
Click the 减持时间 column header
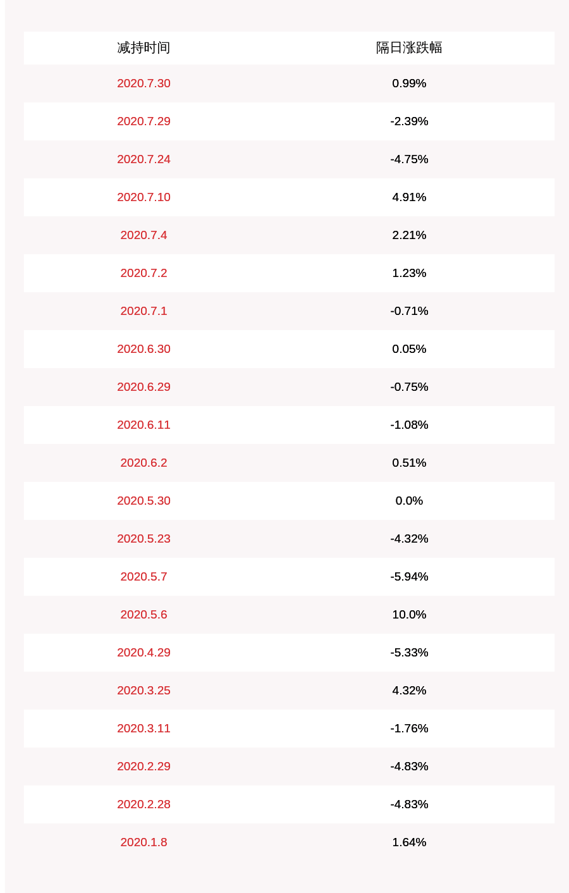click(144, 48)
